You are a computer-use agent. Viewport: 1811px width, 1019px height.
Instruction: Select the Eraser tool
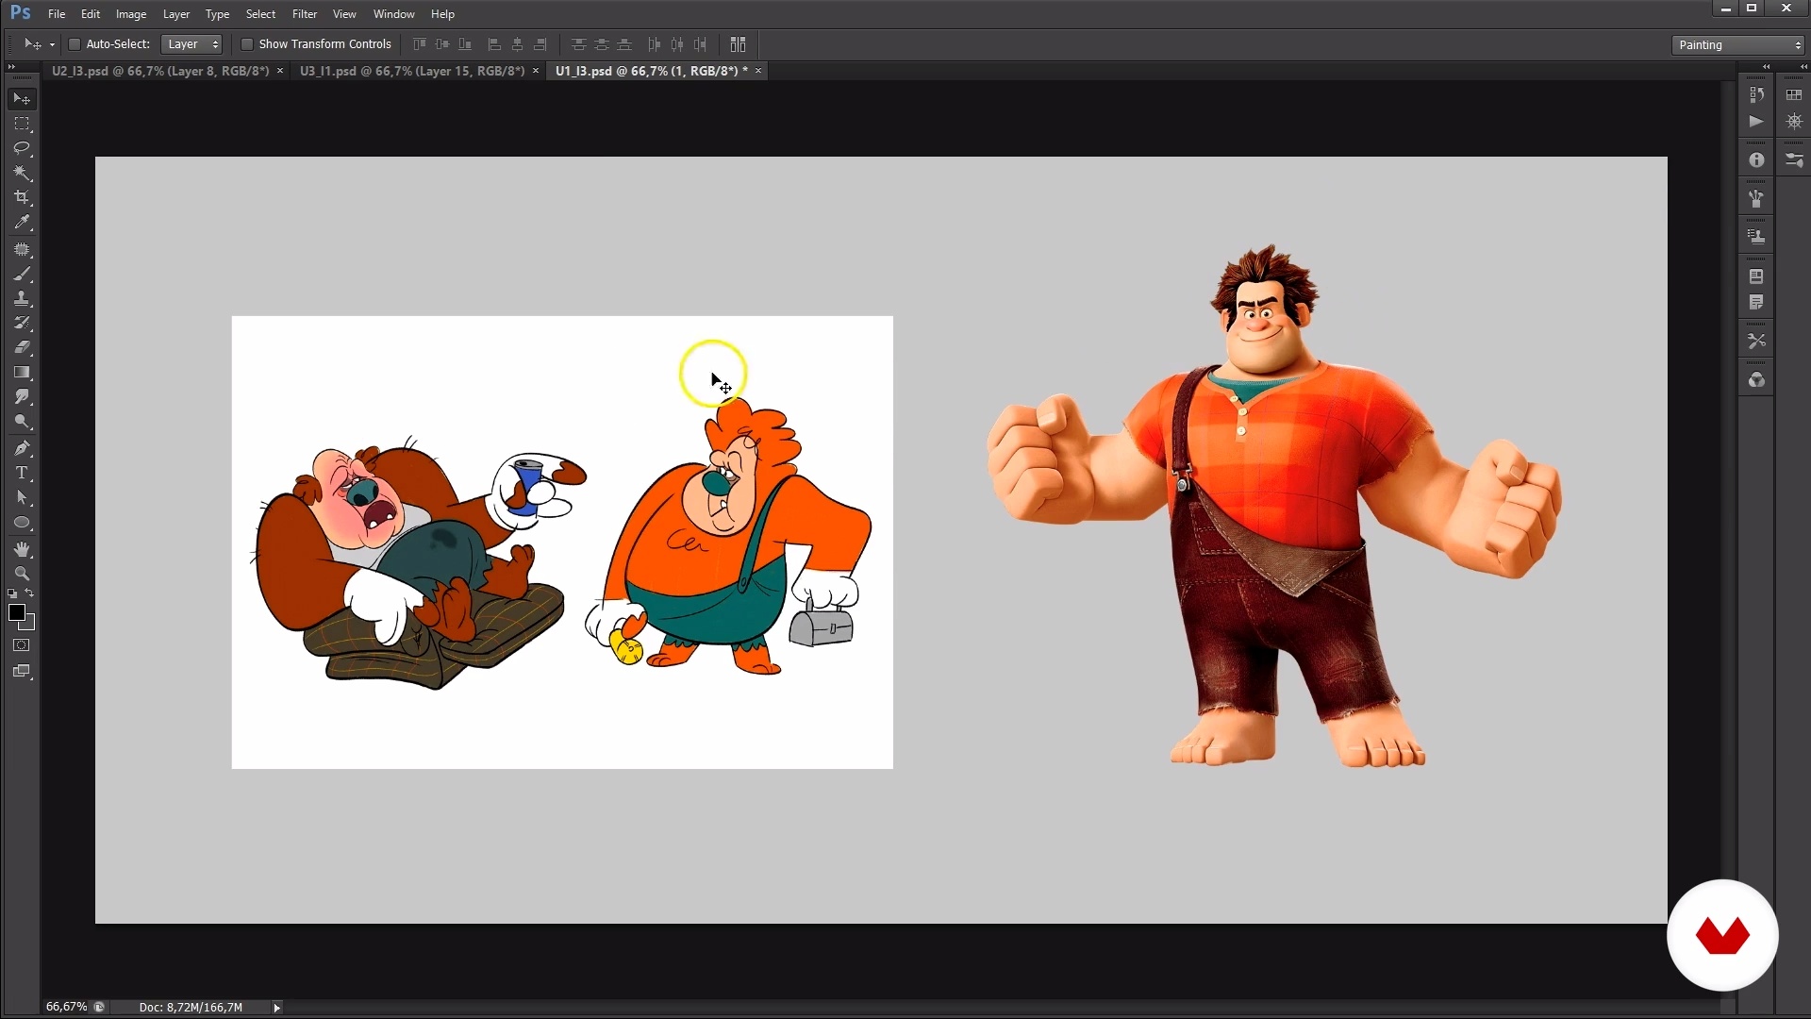click(22, 347)
